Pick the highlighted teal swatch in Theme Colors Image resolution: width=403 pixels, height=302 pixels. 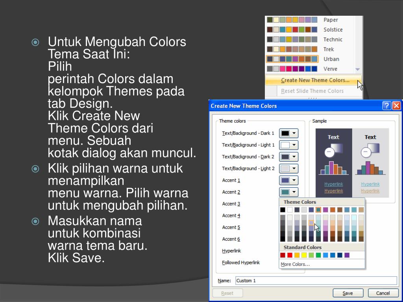(x=318, y=210)
